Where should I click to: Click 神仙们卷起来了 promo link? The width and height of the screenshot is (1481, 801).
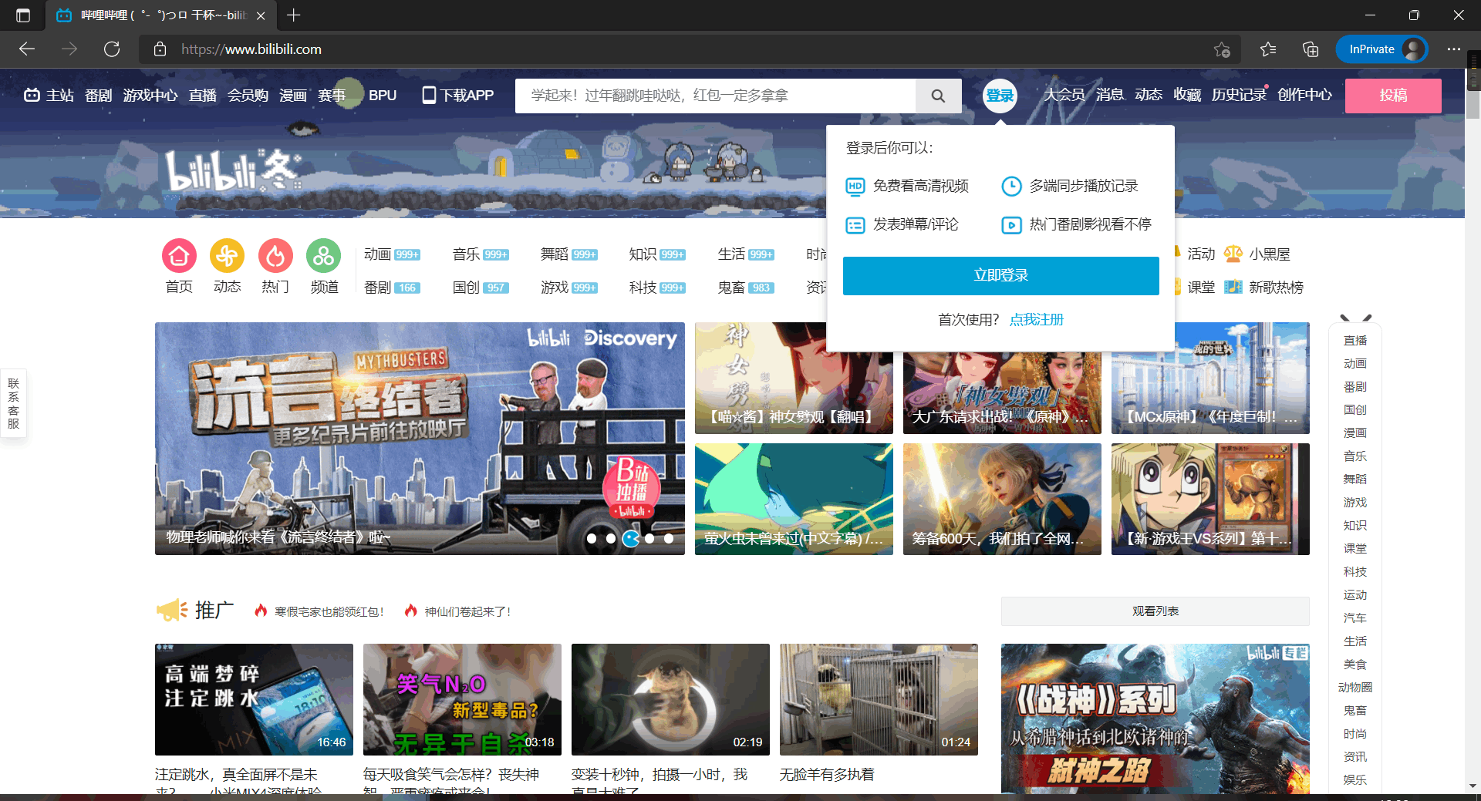tap(467, 611)
